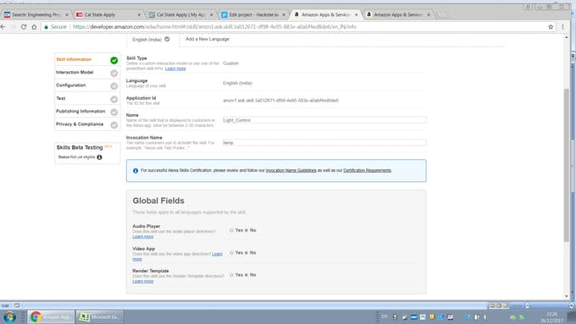Image resolution: width=576 pixels, height=324 pixels.
Task: Select No for Video App
Action: click(246, 253)
